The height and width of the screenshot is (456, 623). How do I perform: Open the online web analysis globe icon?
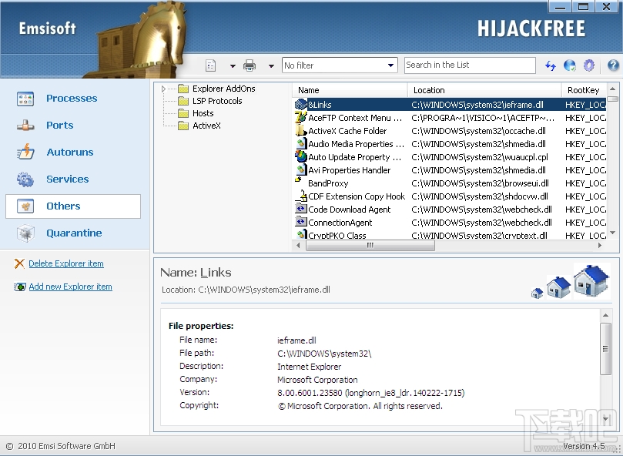pos(568,65)
